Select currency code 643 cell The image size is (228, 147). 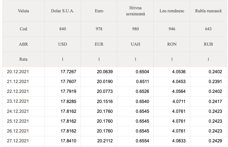pos(208,29)
